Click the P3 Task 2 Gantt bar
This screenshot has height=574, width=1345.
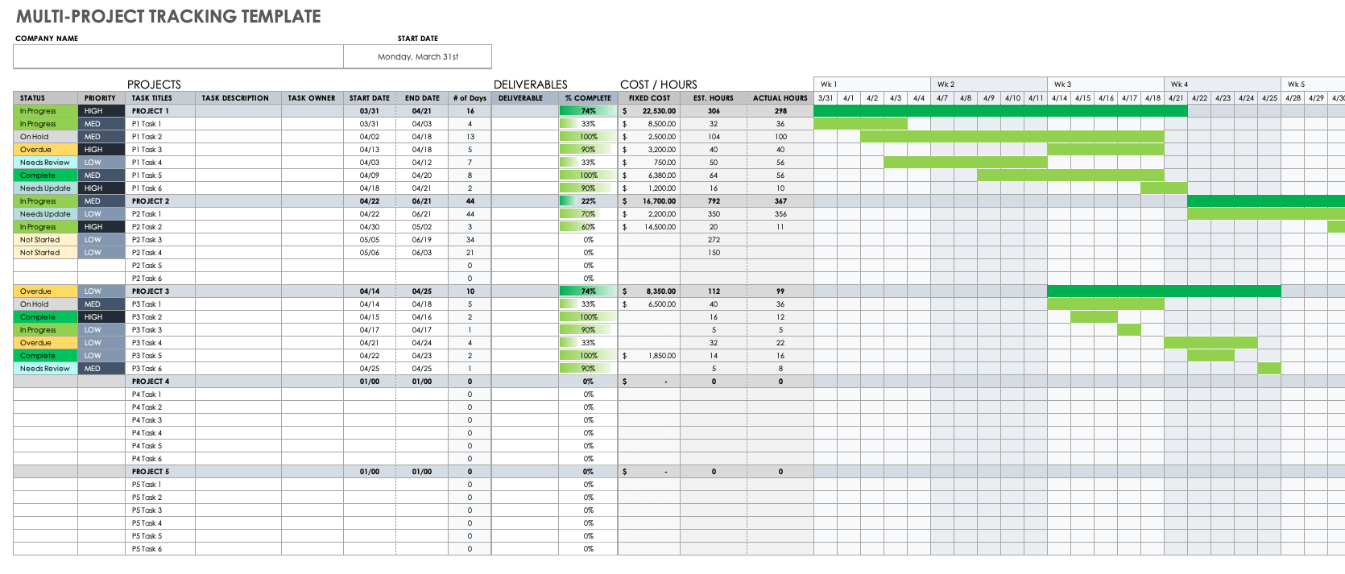tap(1094, 317)
